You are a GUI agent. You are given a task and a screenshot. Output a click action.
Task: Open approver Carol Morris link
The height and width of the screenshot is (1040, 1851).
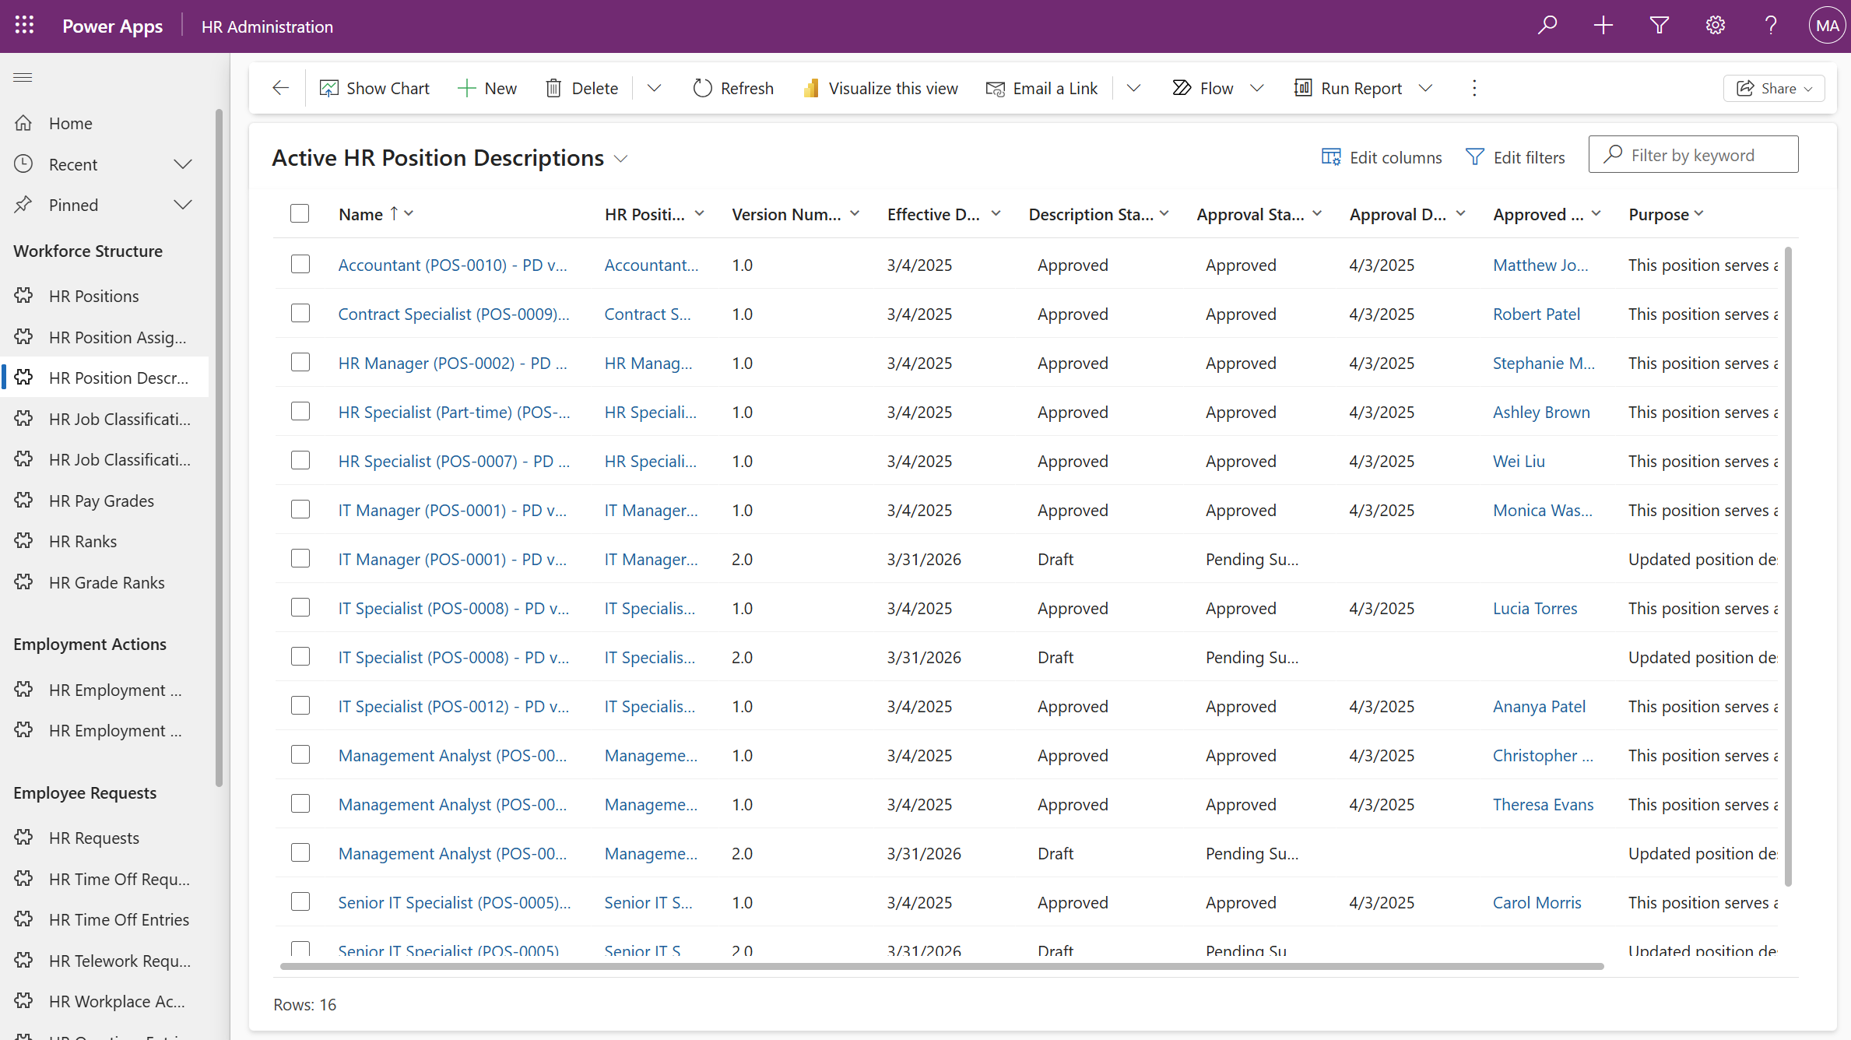(x=1537, y=902)
